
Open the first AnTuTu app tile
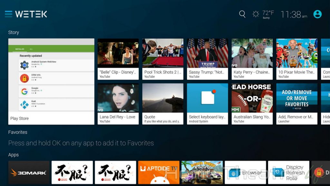(72, 172)
